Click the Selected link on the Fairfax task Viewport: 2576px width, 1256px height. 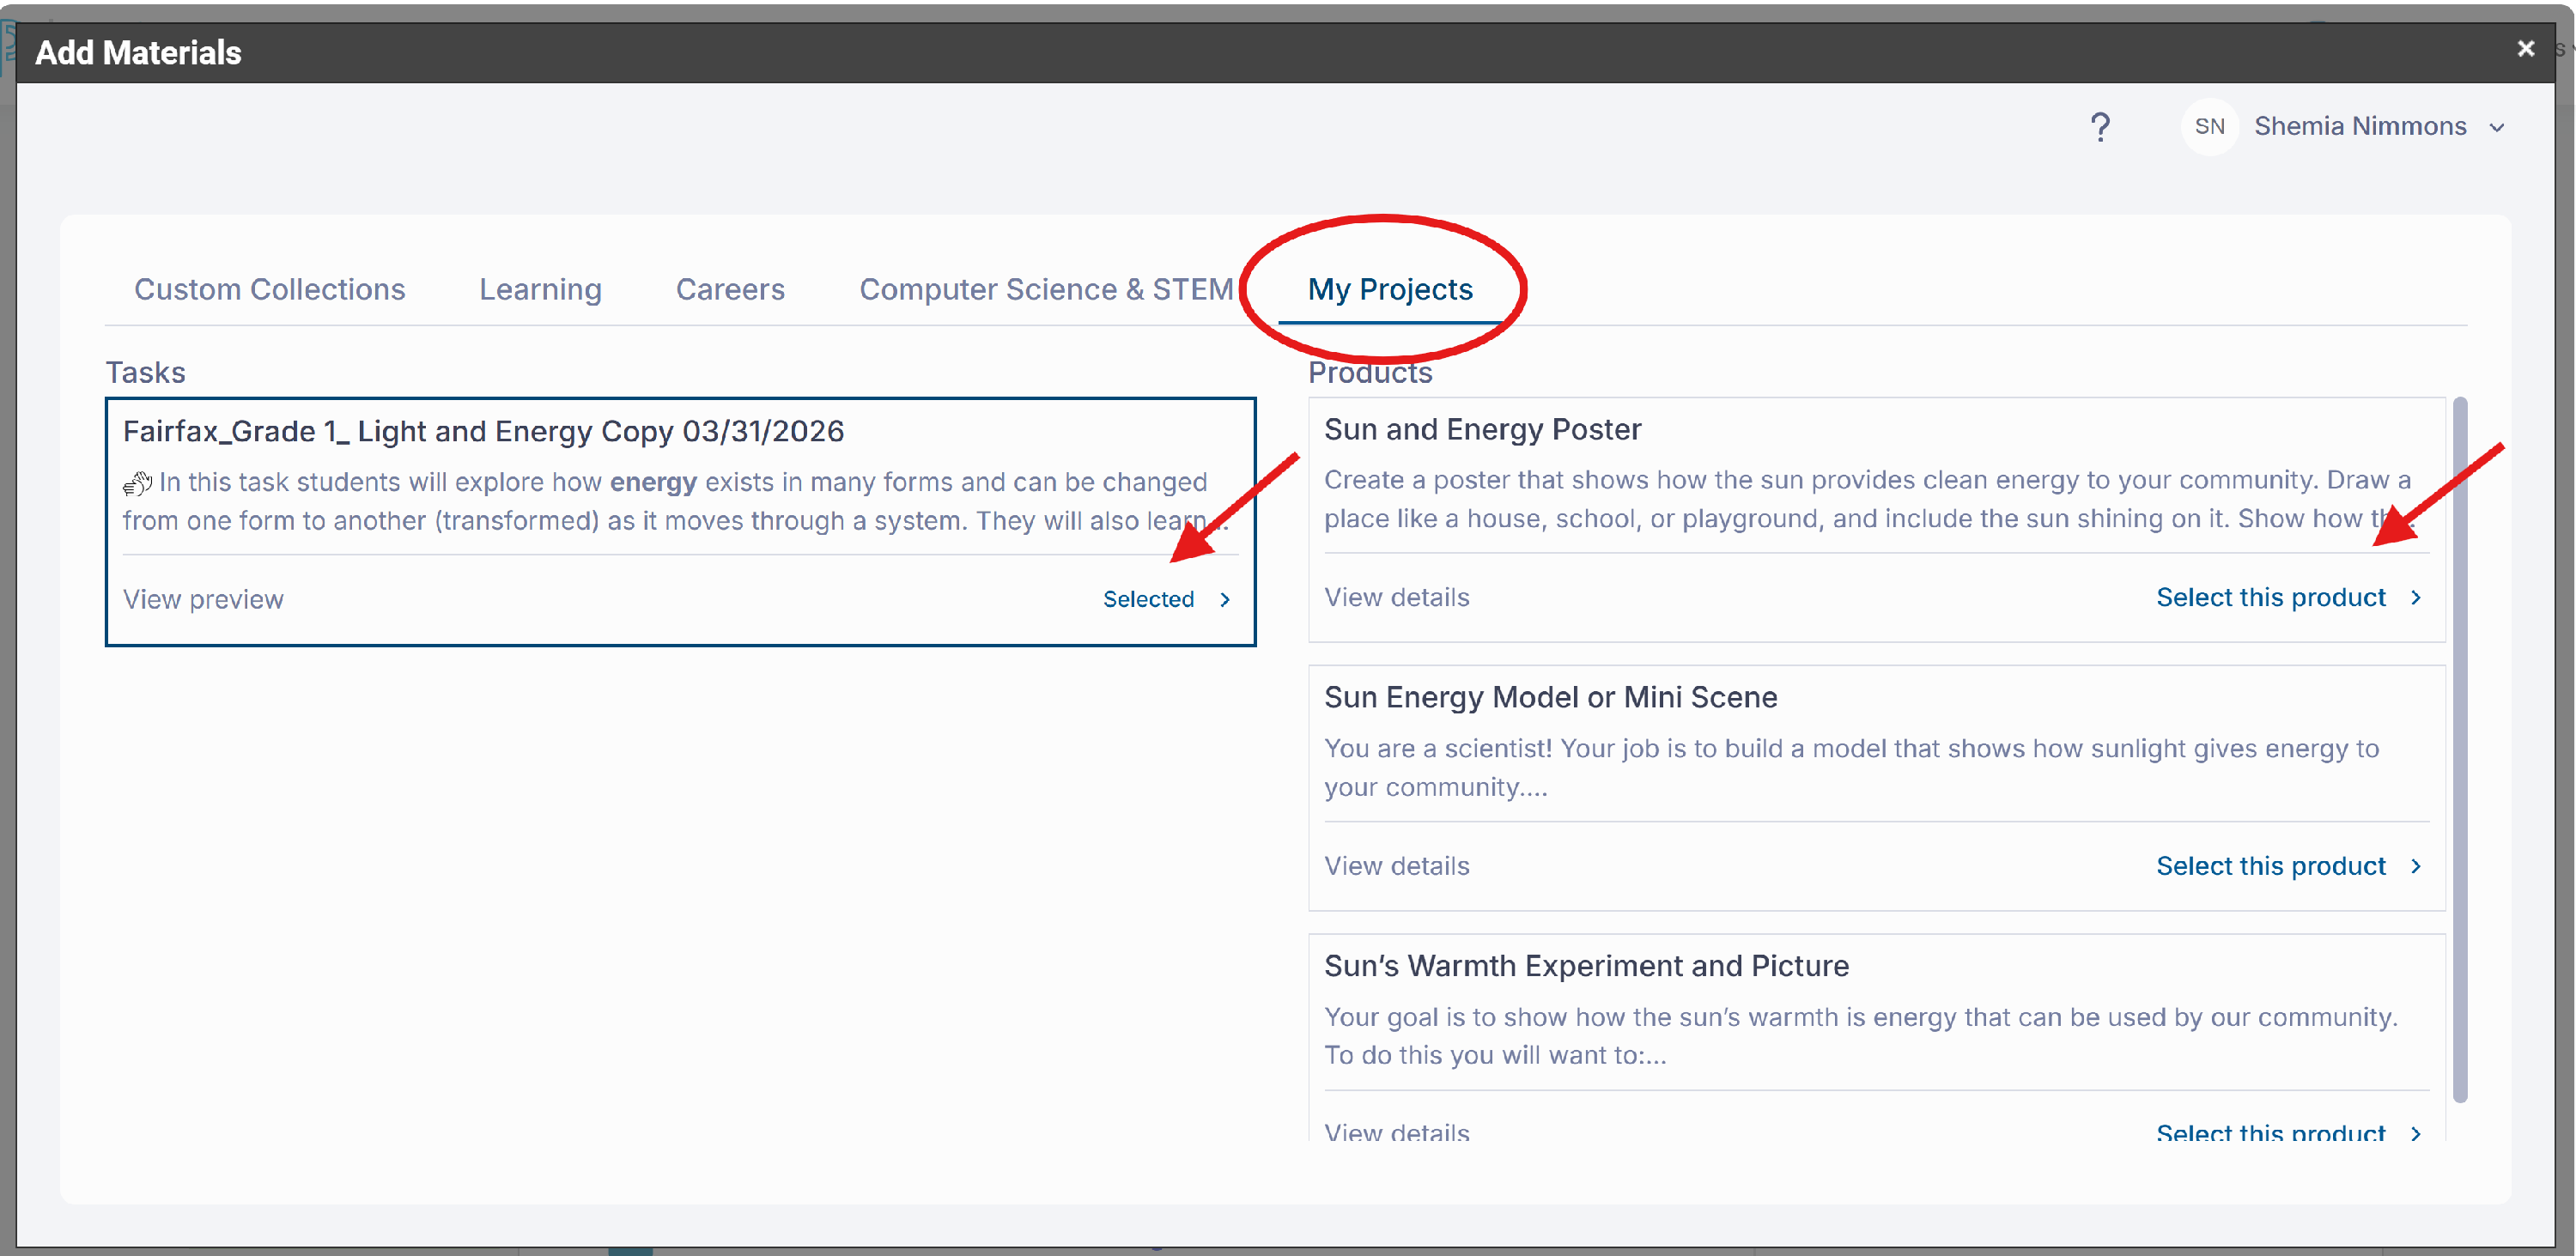[1148, 599]
